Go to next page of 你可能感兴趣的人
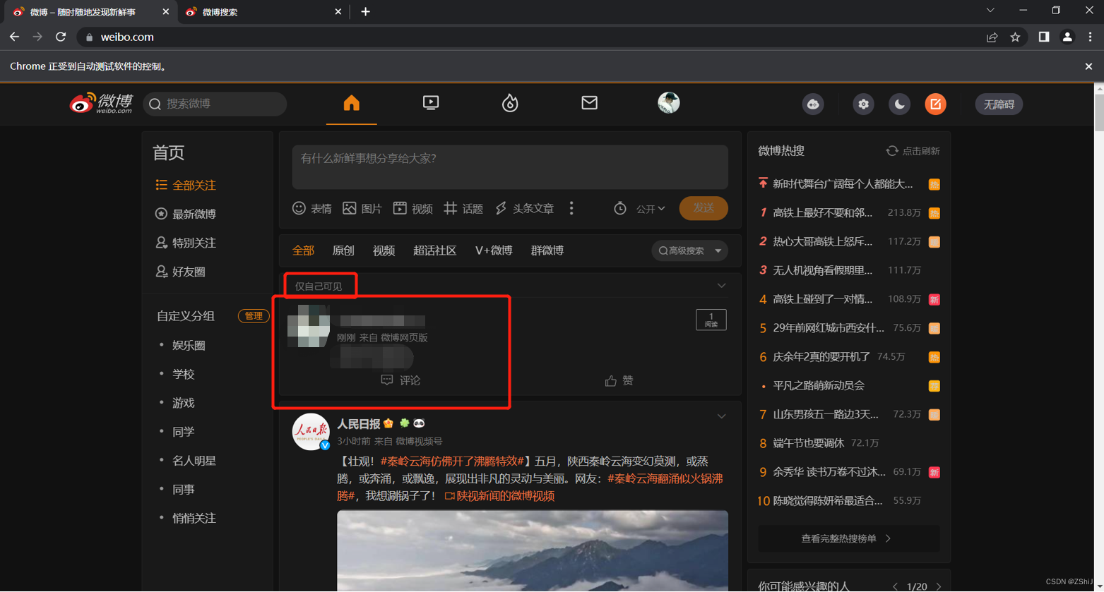 pyautogui.click(x=939, y=586)
